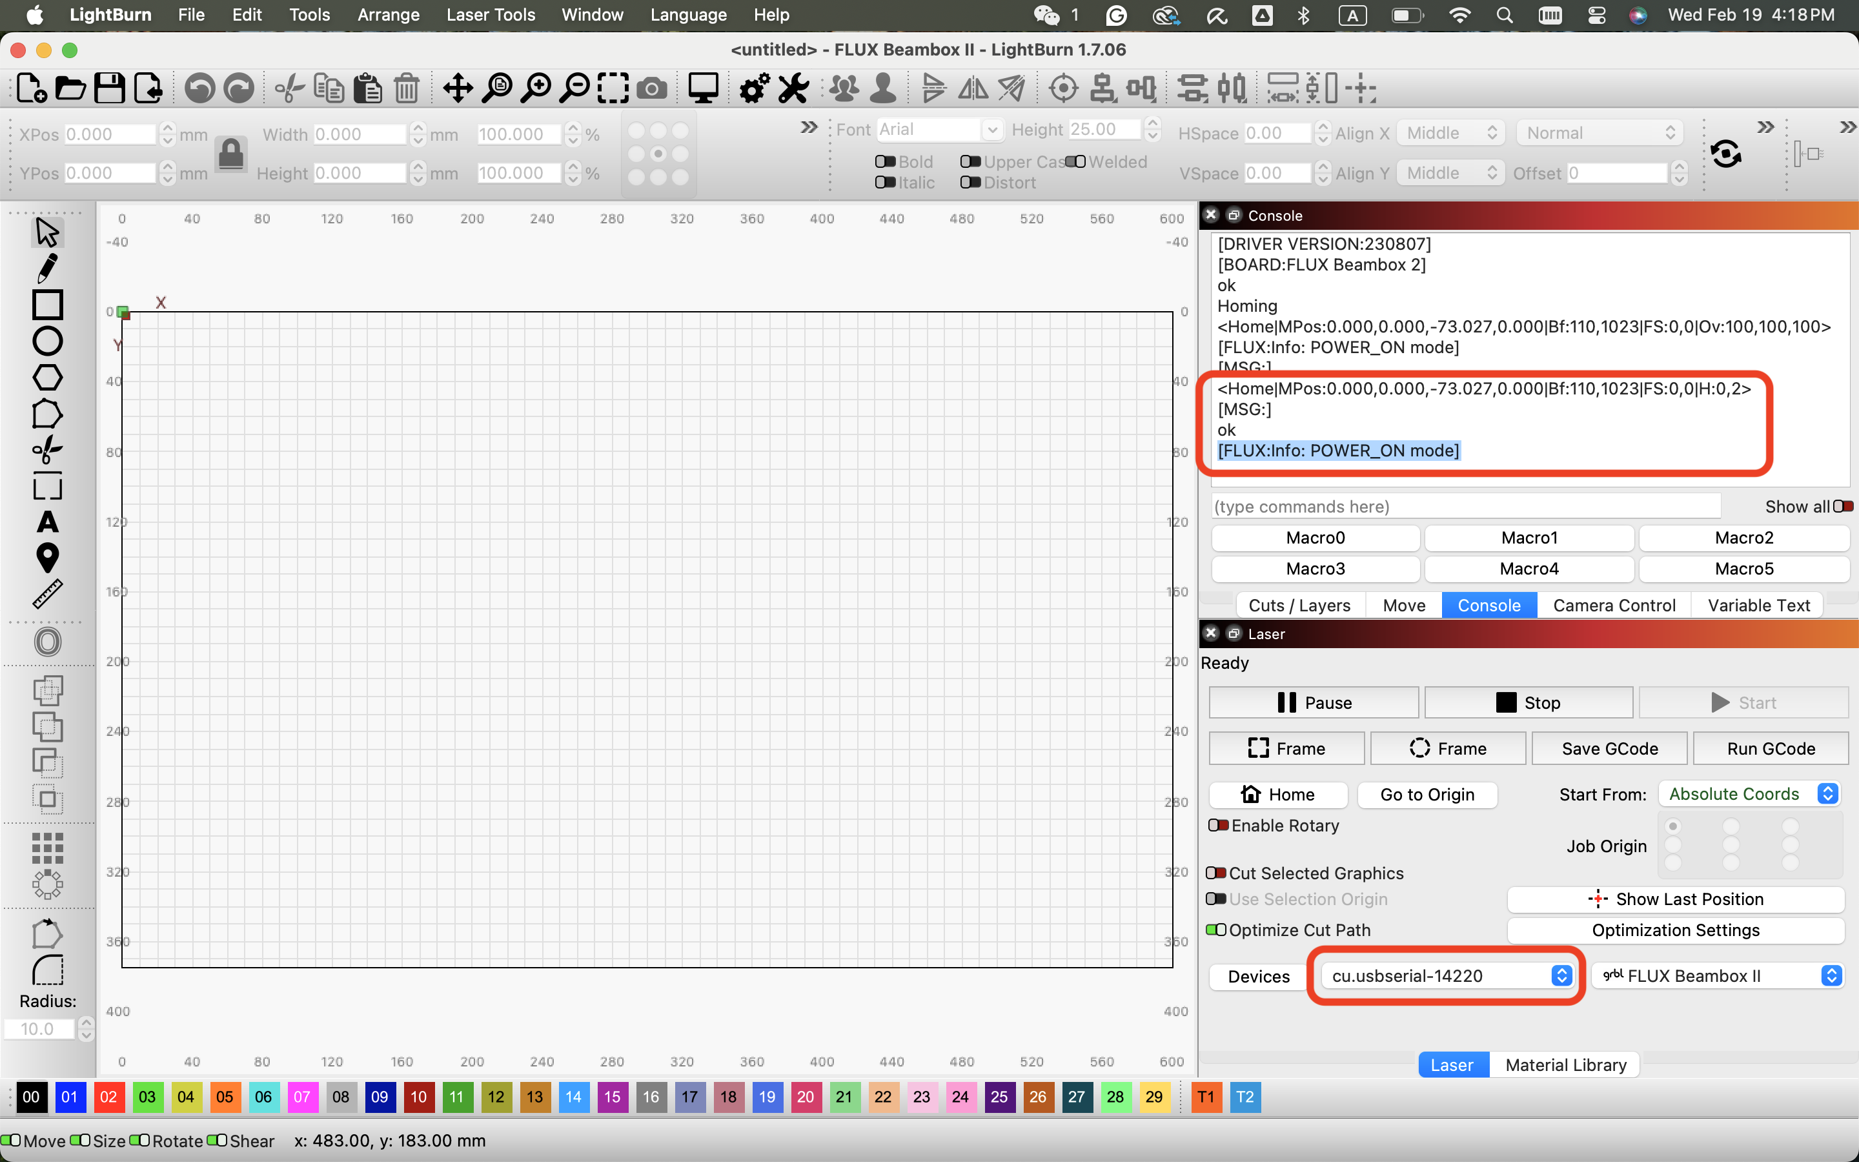The width and height of the screenshot is (1859, 1162).
Task: Toggle Distort text option
Action: 971,182
